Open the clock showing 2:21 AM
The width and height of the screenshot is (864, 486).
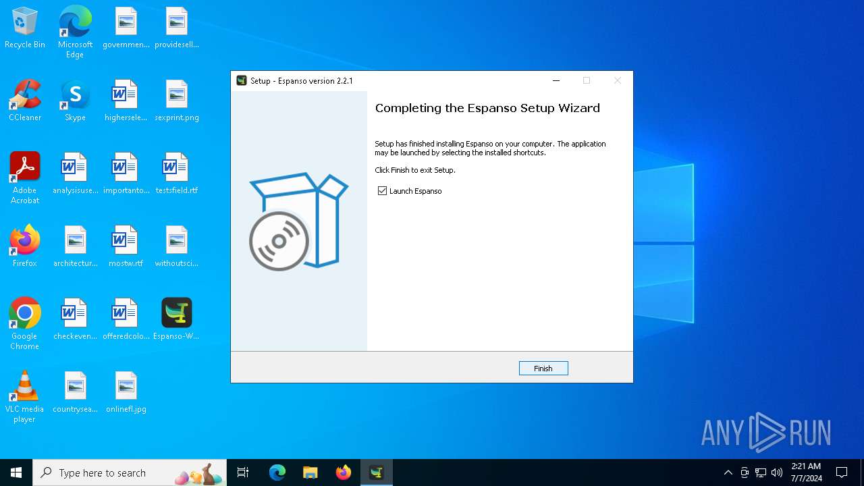[806, 473]
